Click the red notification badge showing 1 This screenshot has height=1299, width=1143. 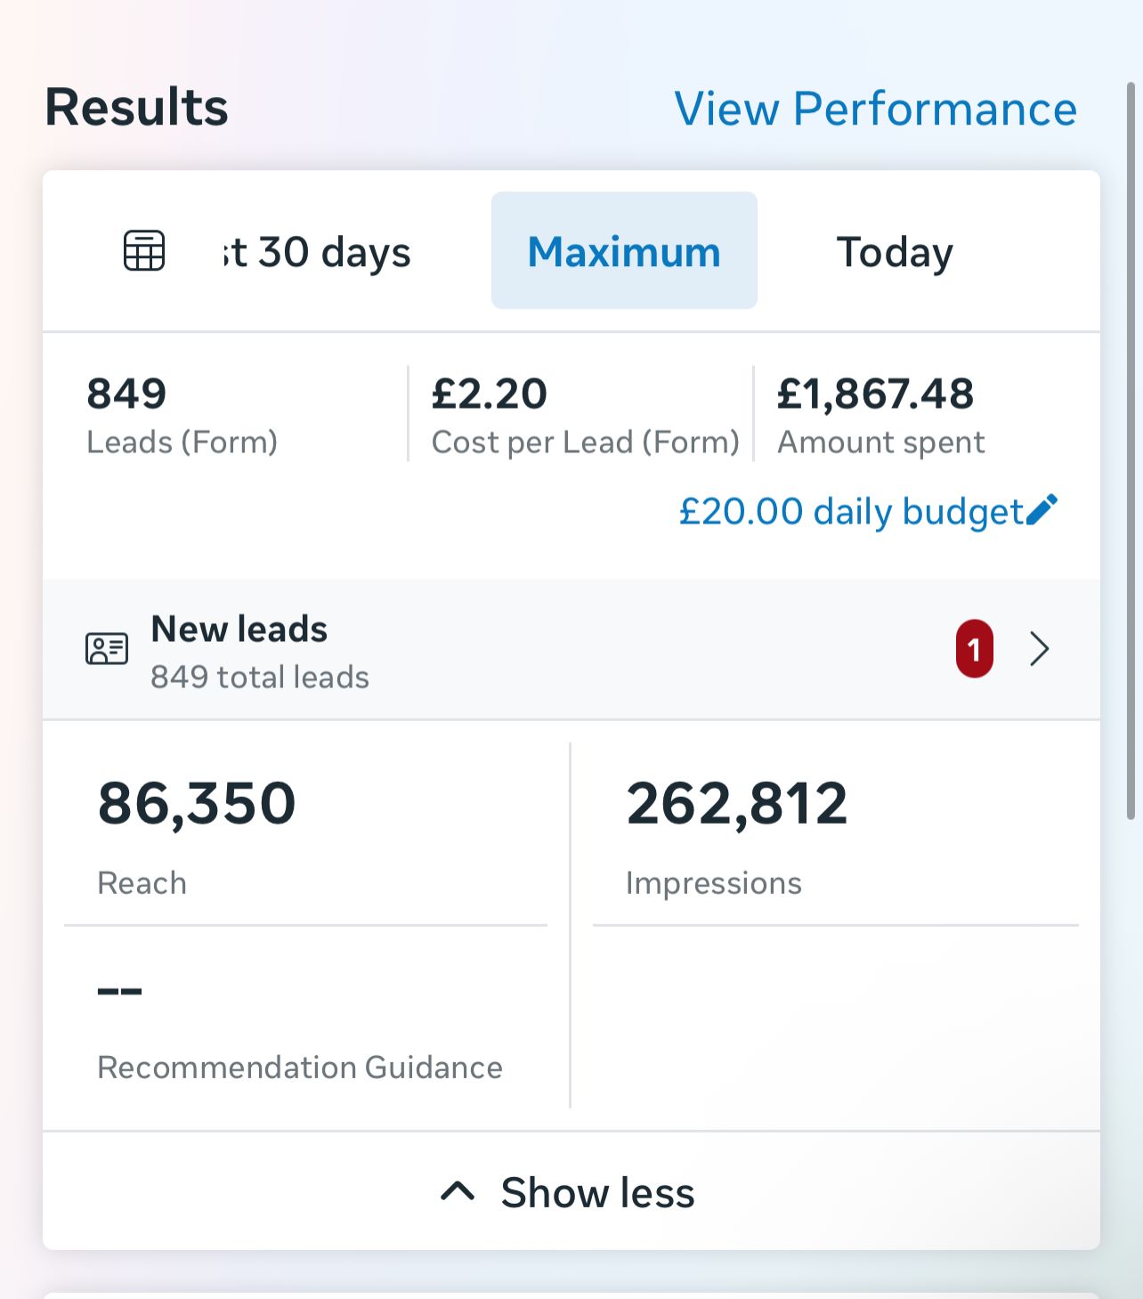coord(973,649)
